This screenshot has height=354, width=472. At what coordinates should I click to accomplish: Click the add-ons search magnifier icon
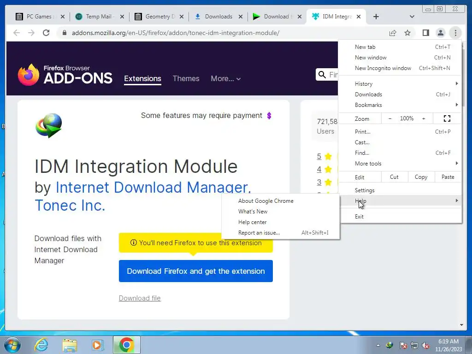point(322,74)
